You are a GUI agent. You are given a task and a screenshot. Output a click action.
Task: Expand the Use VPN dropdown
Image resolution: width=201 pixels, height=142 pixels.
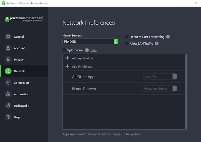(159, 77)
